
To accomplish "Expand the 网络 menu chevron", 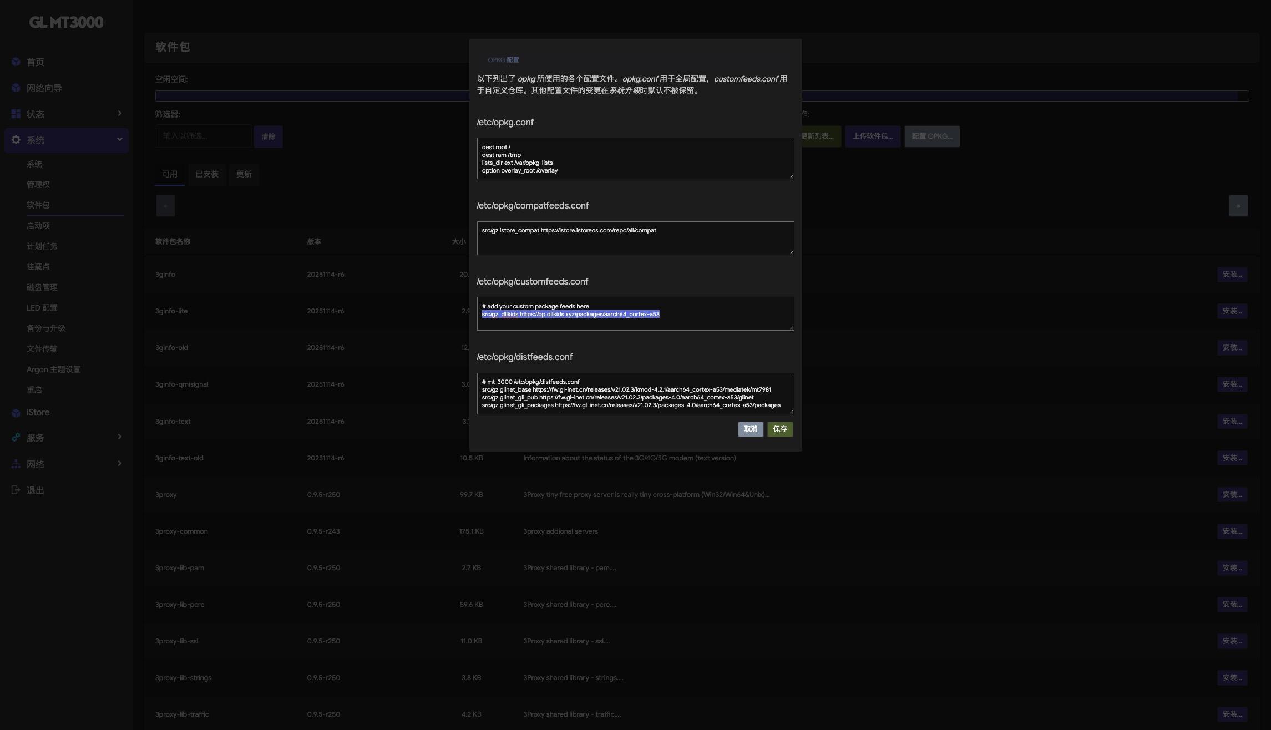I will [119, 464].
